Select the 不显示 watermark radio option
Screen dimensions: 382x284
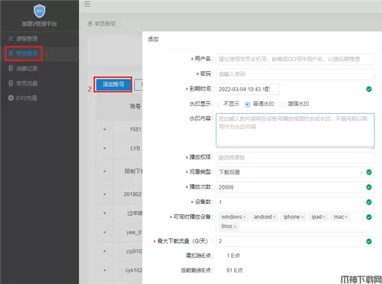pos(219,104)
